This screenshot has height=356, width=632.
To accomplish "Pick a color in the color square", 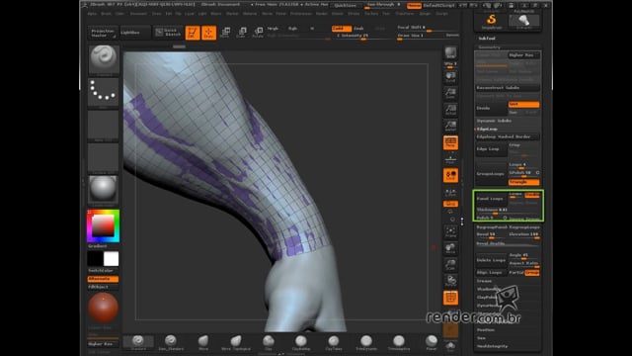I will pos(103,225).
